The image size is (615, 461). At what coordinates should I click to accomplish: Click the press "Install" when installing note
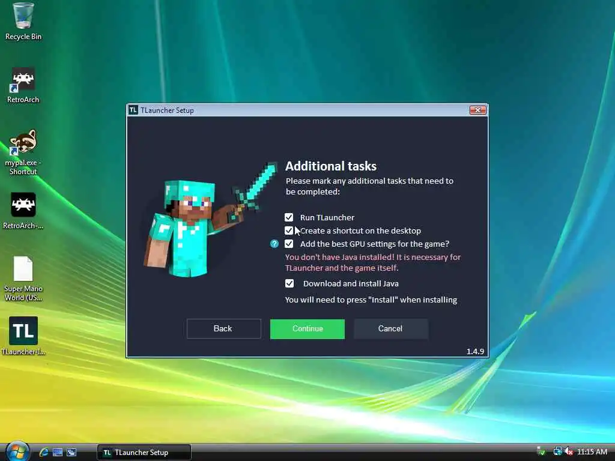pos(371,300)
